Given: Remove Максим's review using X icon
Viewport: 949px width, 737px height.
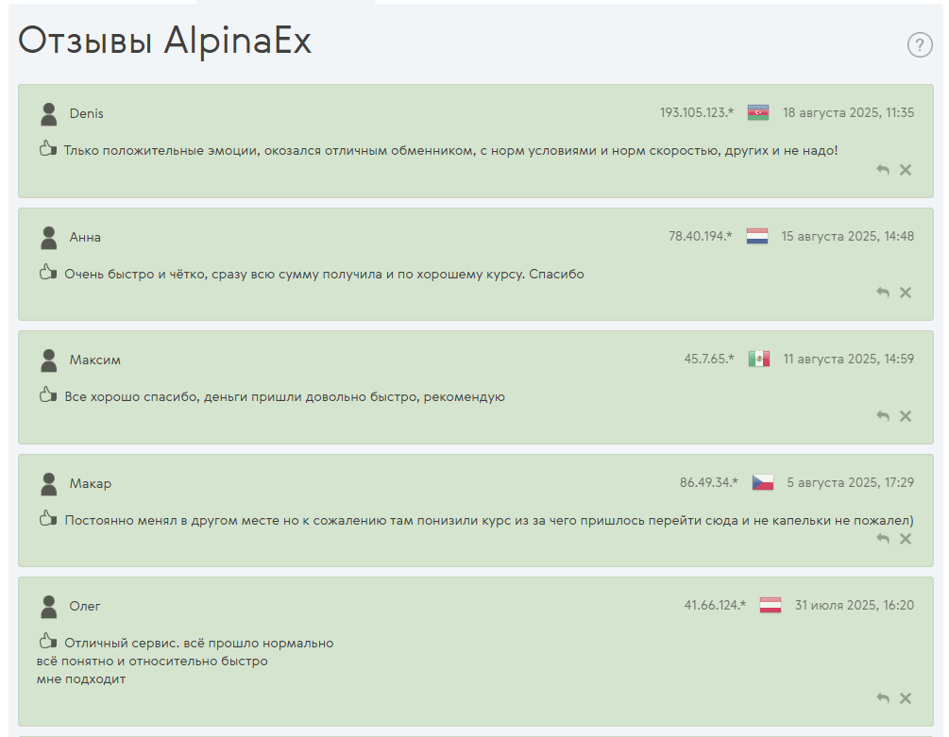Looking at the screenshot, I should coord(906,416).
